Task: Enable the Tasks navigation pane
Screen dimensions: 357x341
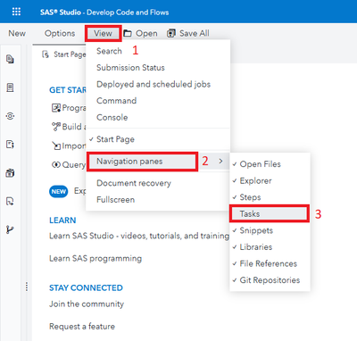Action: (270, 213)
